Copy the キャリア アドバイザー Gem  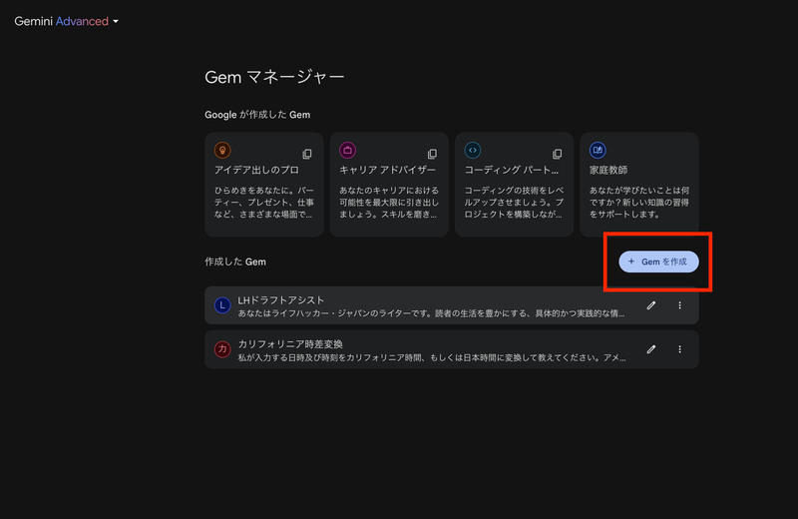(x=432, y=154)
